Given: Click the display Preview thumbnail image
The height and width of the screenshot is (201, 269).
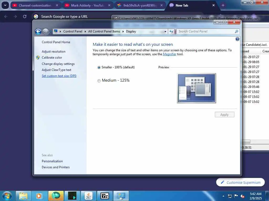Looking at the screenshot, I should [196, 88].
